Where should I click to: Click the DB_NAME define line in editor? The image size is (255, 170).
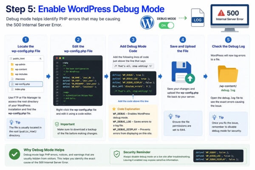tap(79, 78)
